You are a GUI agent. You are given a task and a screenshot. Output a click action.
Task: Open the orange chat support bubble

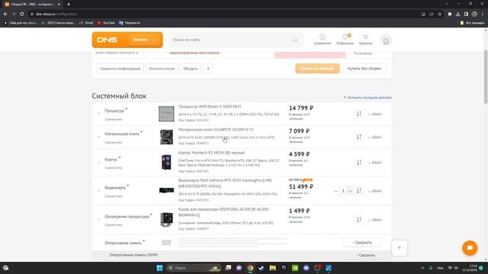470,248
